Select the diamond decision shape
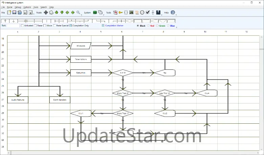 (130, 21)
